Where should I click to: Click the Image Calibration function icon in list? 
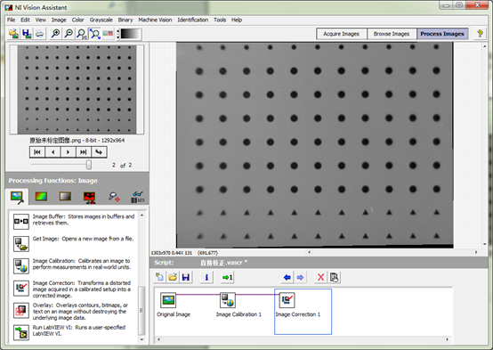21,265
